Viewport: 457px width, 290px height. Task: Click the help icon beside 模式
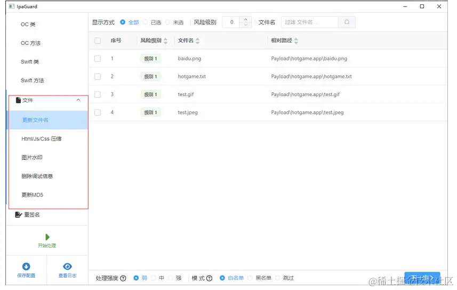[209, 278]
